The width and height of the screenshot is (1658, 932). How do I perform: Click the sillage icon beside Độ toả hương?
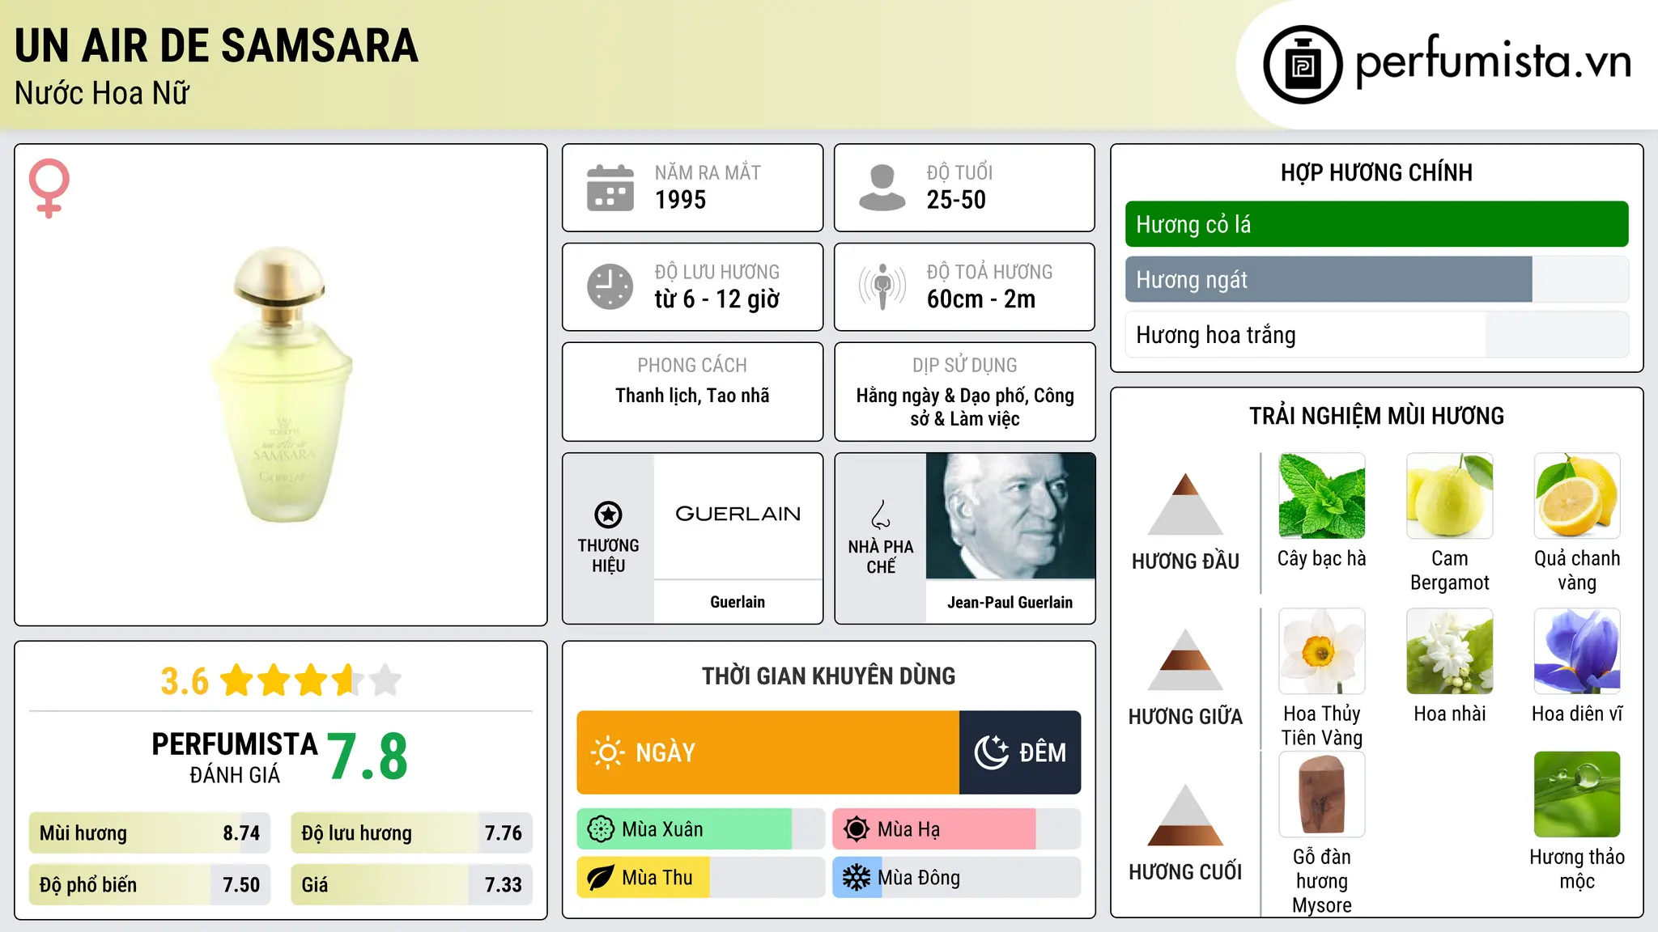(882, 286)
